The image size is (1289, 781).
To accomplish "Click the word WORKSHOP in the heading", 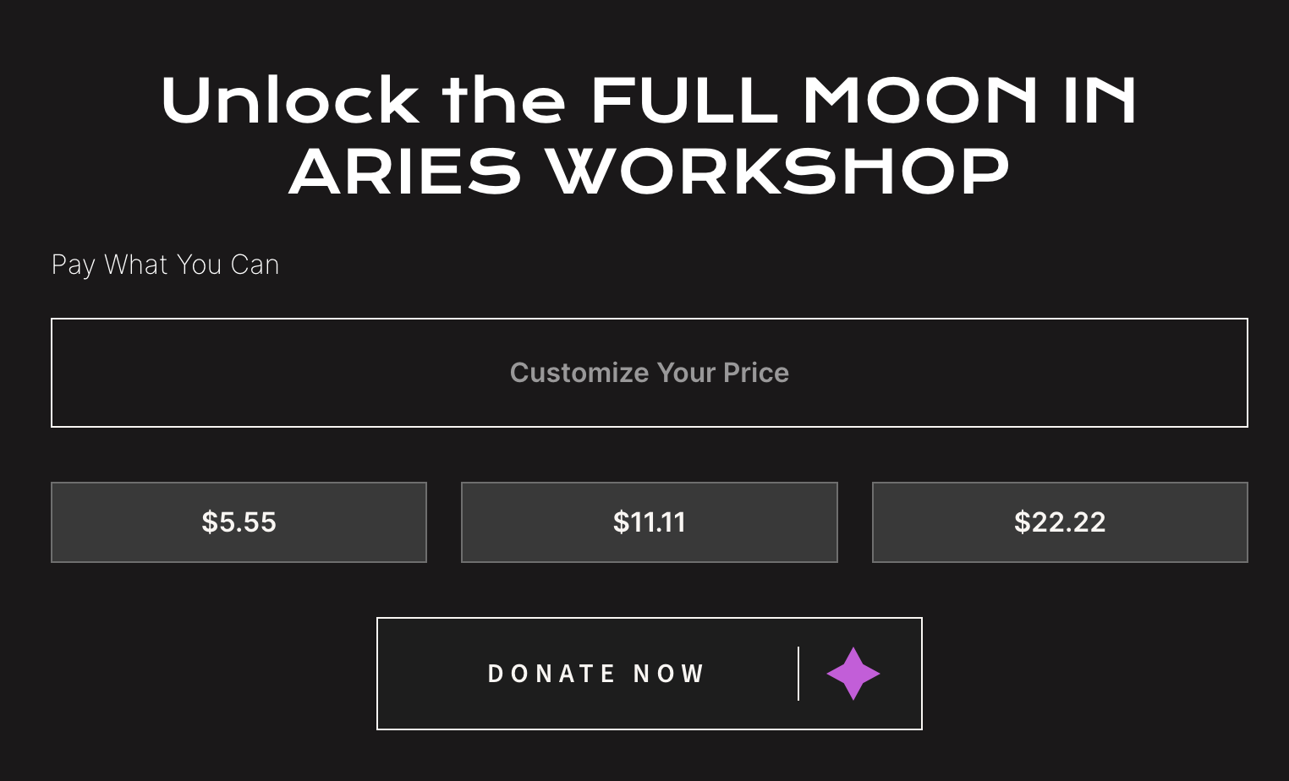I will coord(778,172).
